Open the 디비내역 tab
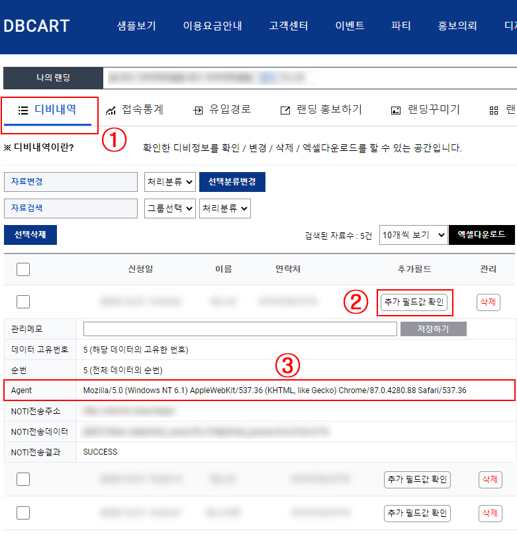 point(48,110)
